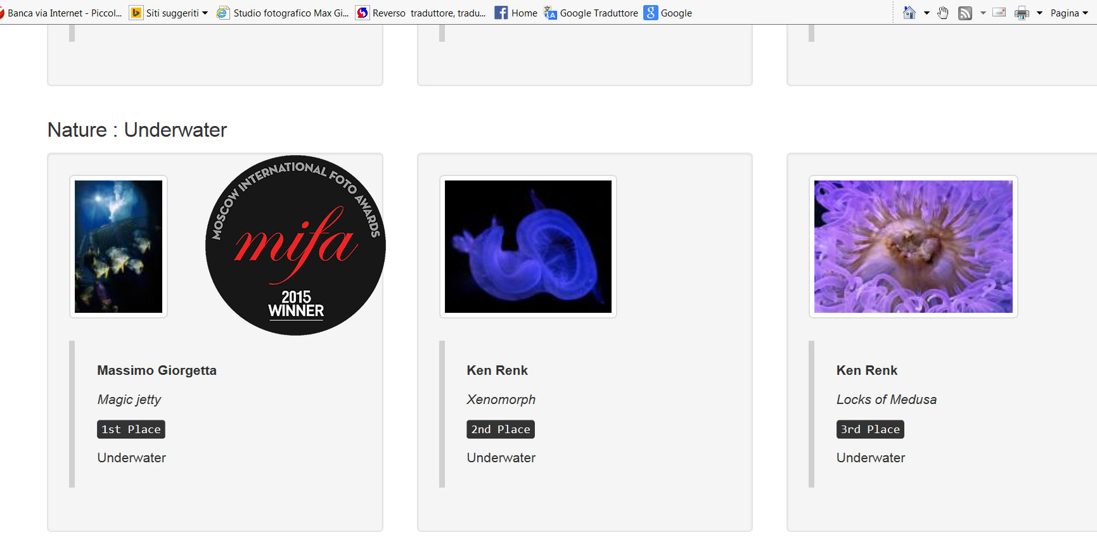Click the Home page house icon
Image resolution: width=1097 pixels, height=549 pixels.
tap(909, 13)
